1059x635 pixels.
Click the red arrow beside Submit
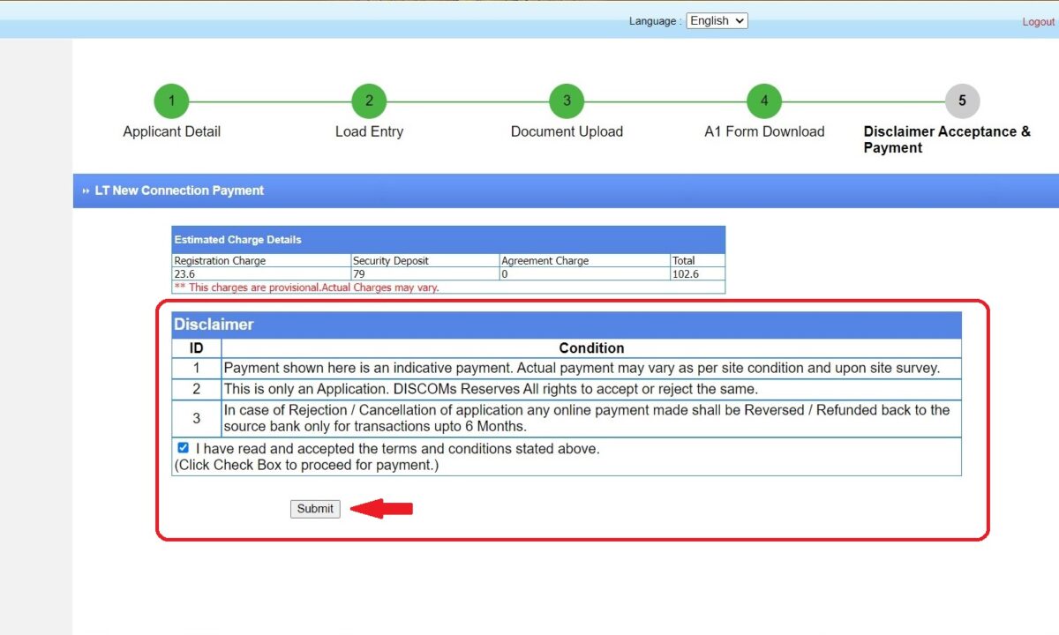[x=381, y=509]
